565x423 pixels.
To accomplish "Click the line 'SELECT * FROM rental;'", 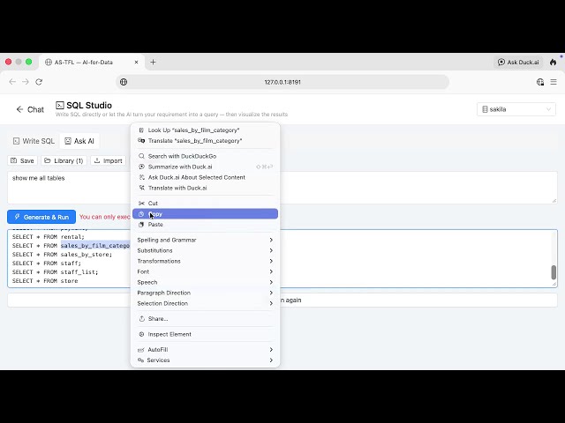I will [49, 237].
